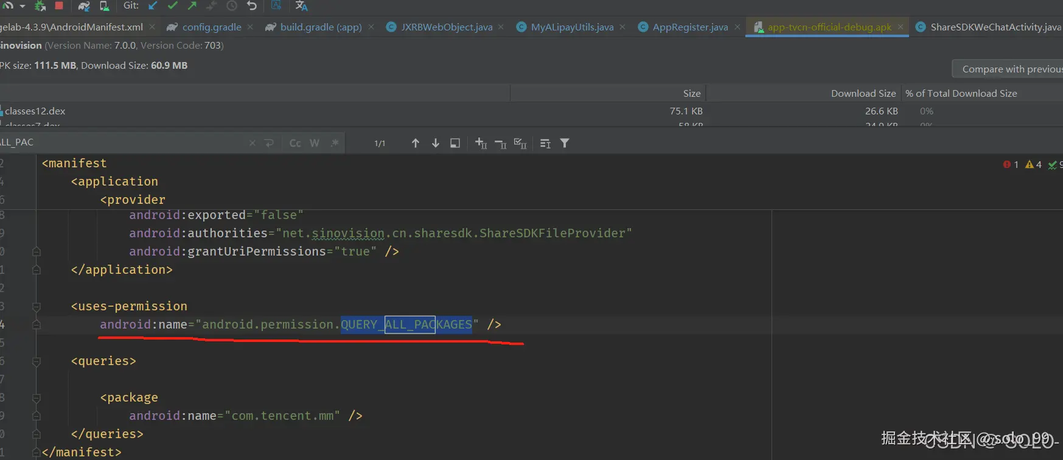Click Git update project blue arrow
The image size is (1063, 460).
click(153, 5)
